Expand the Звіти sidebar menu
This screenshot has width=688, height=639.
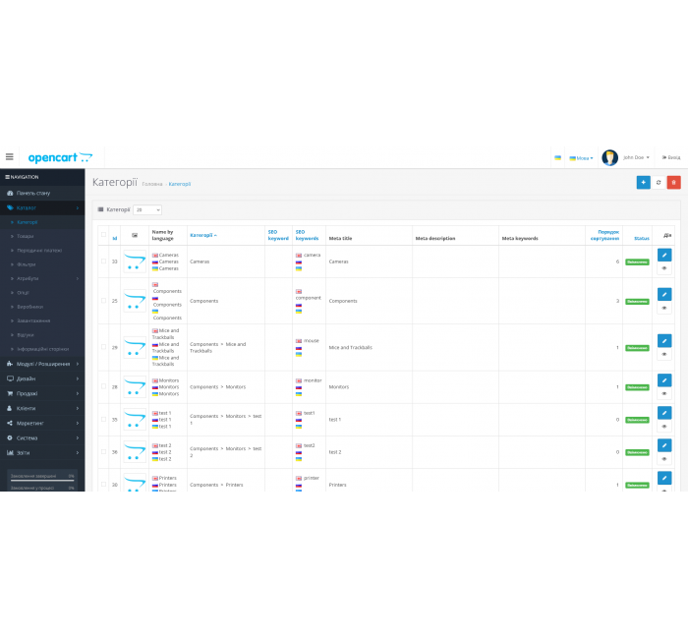42,453
